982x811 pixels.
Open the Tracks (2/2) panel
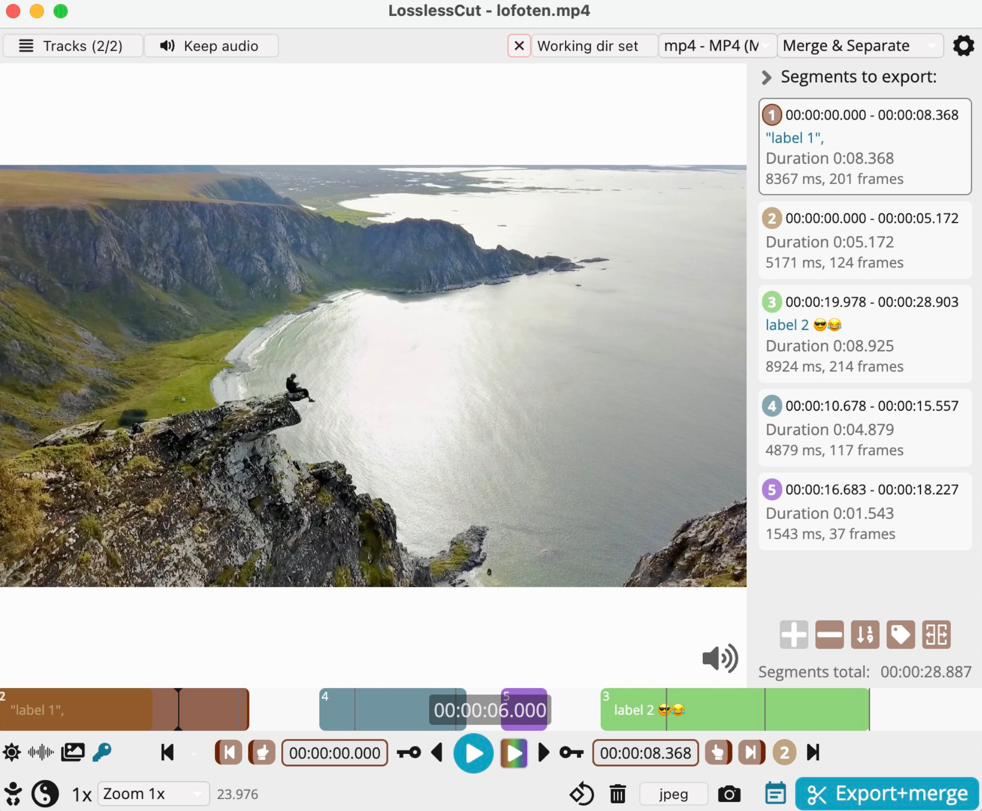[x=72, y=46]
